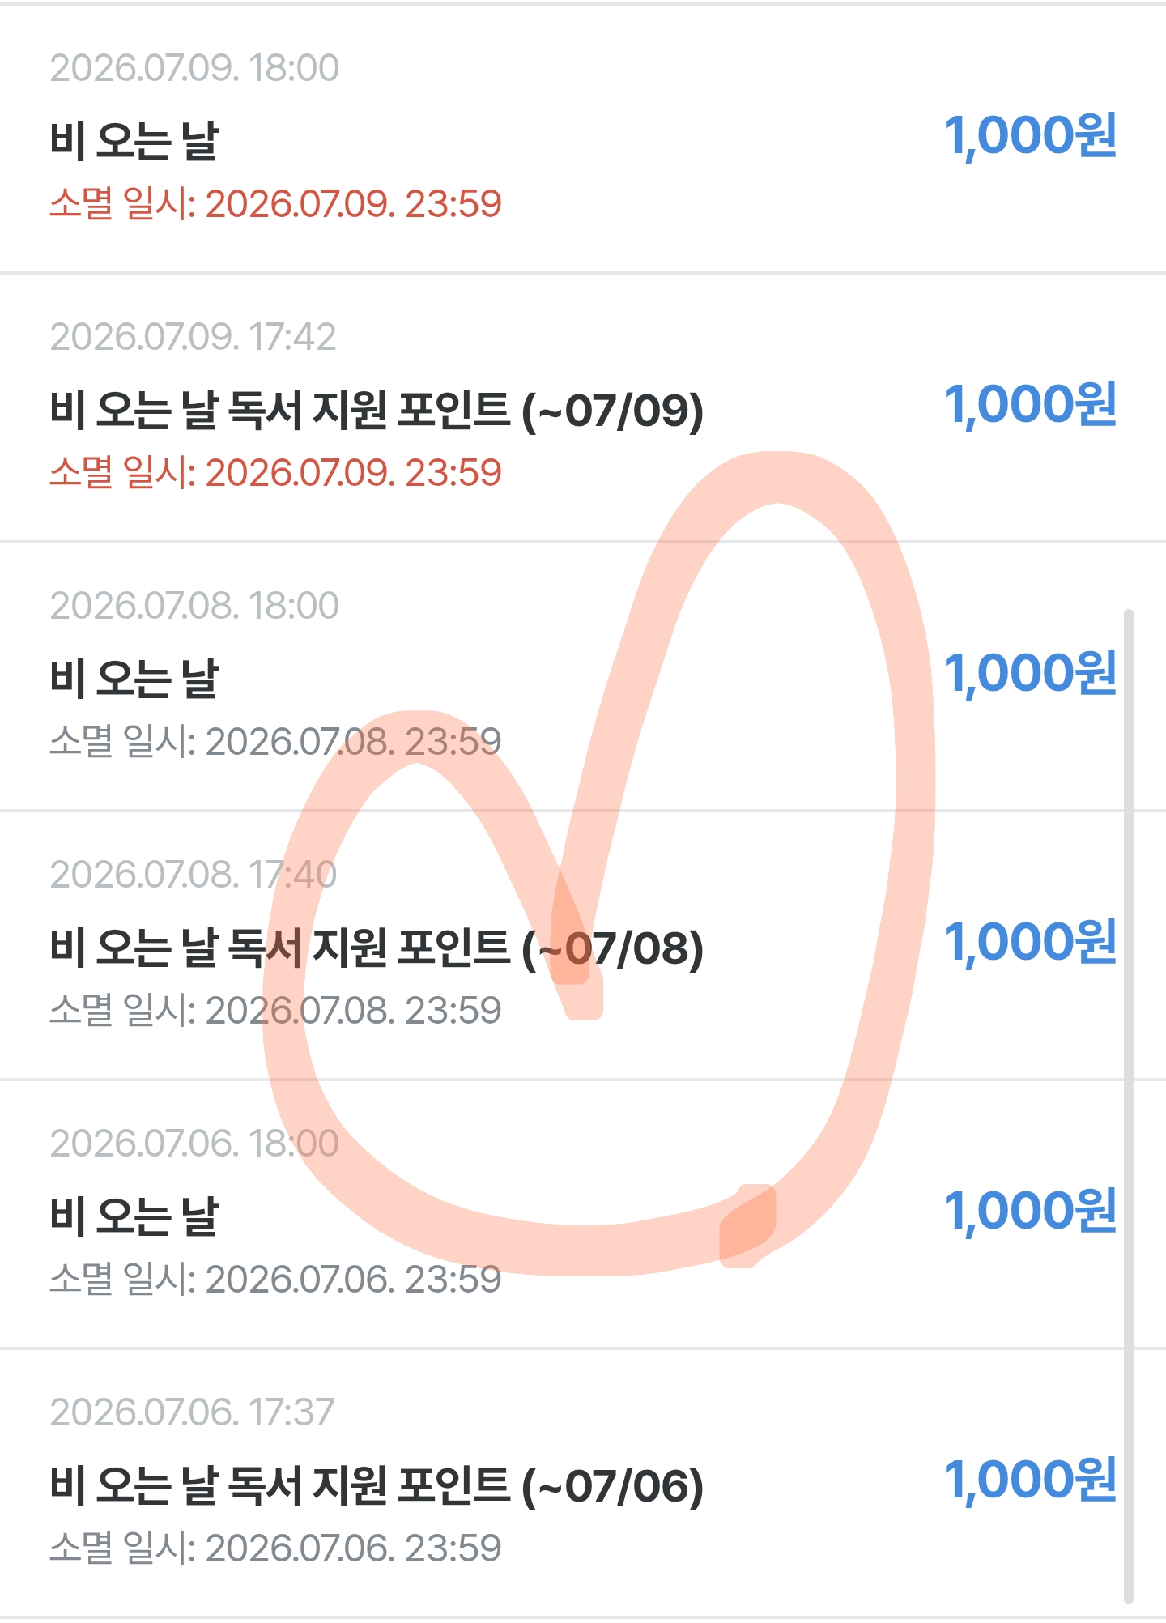Open the 비 오는 날 entry dated 2026.07.06 18:00

(583, 1214)
